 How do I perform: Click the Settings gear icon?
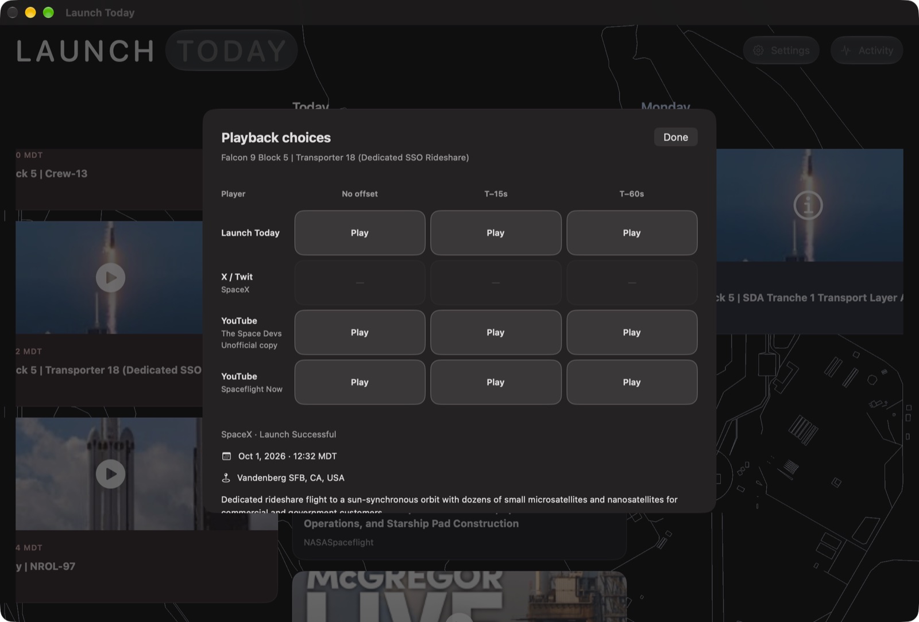click(759, 50)
